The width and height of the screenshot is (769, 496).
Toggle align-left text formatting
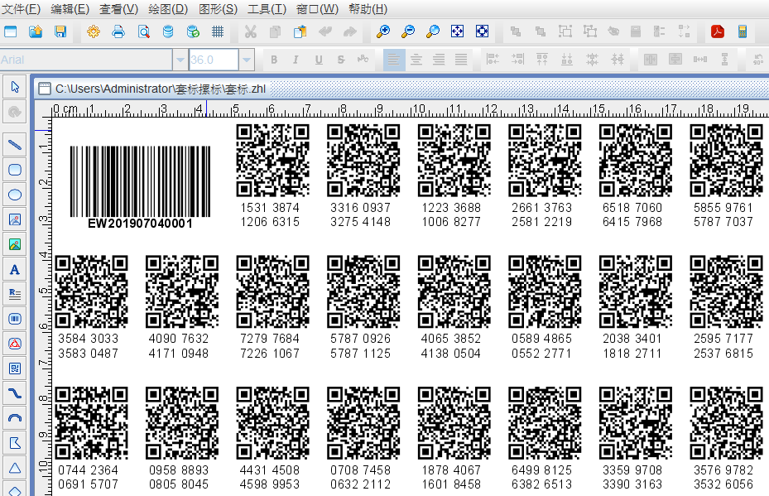[394, 60]
